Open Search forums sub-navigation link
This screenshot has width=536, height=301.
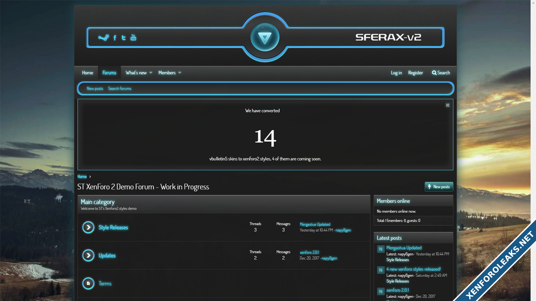120,89
